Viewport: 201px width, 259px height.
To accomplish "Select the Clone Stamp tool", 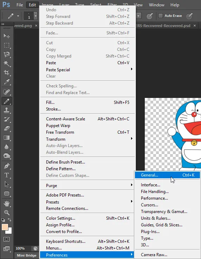I will [7, 110].
